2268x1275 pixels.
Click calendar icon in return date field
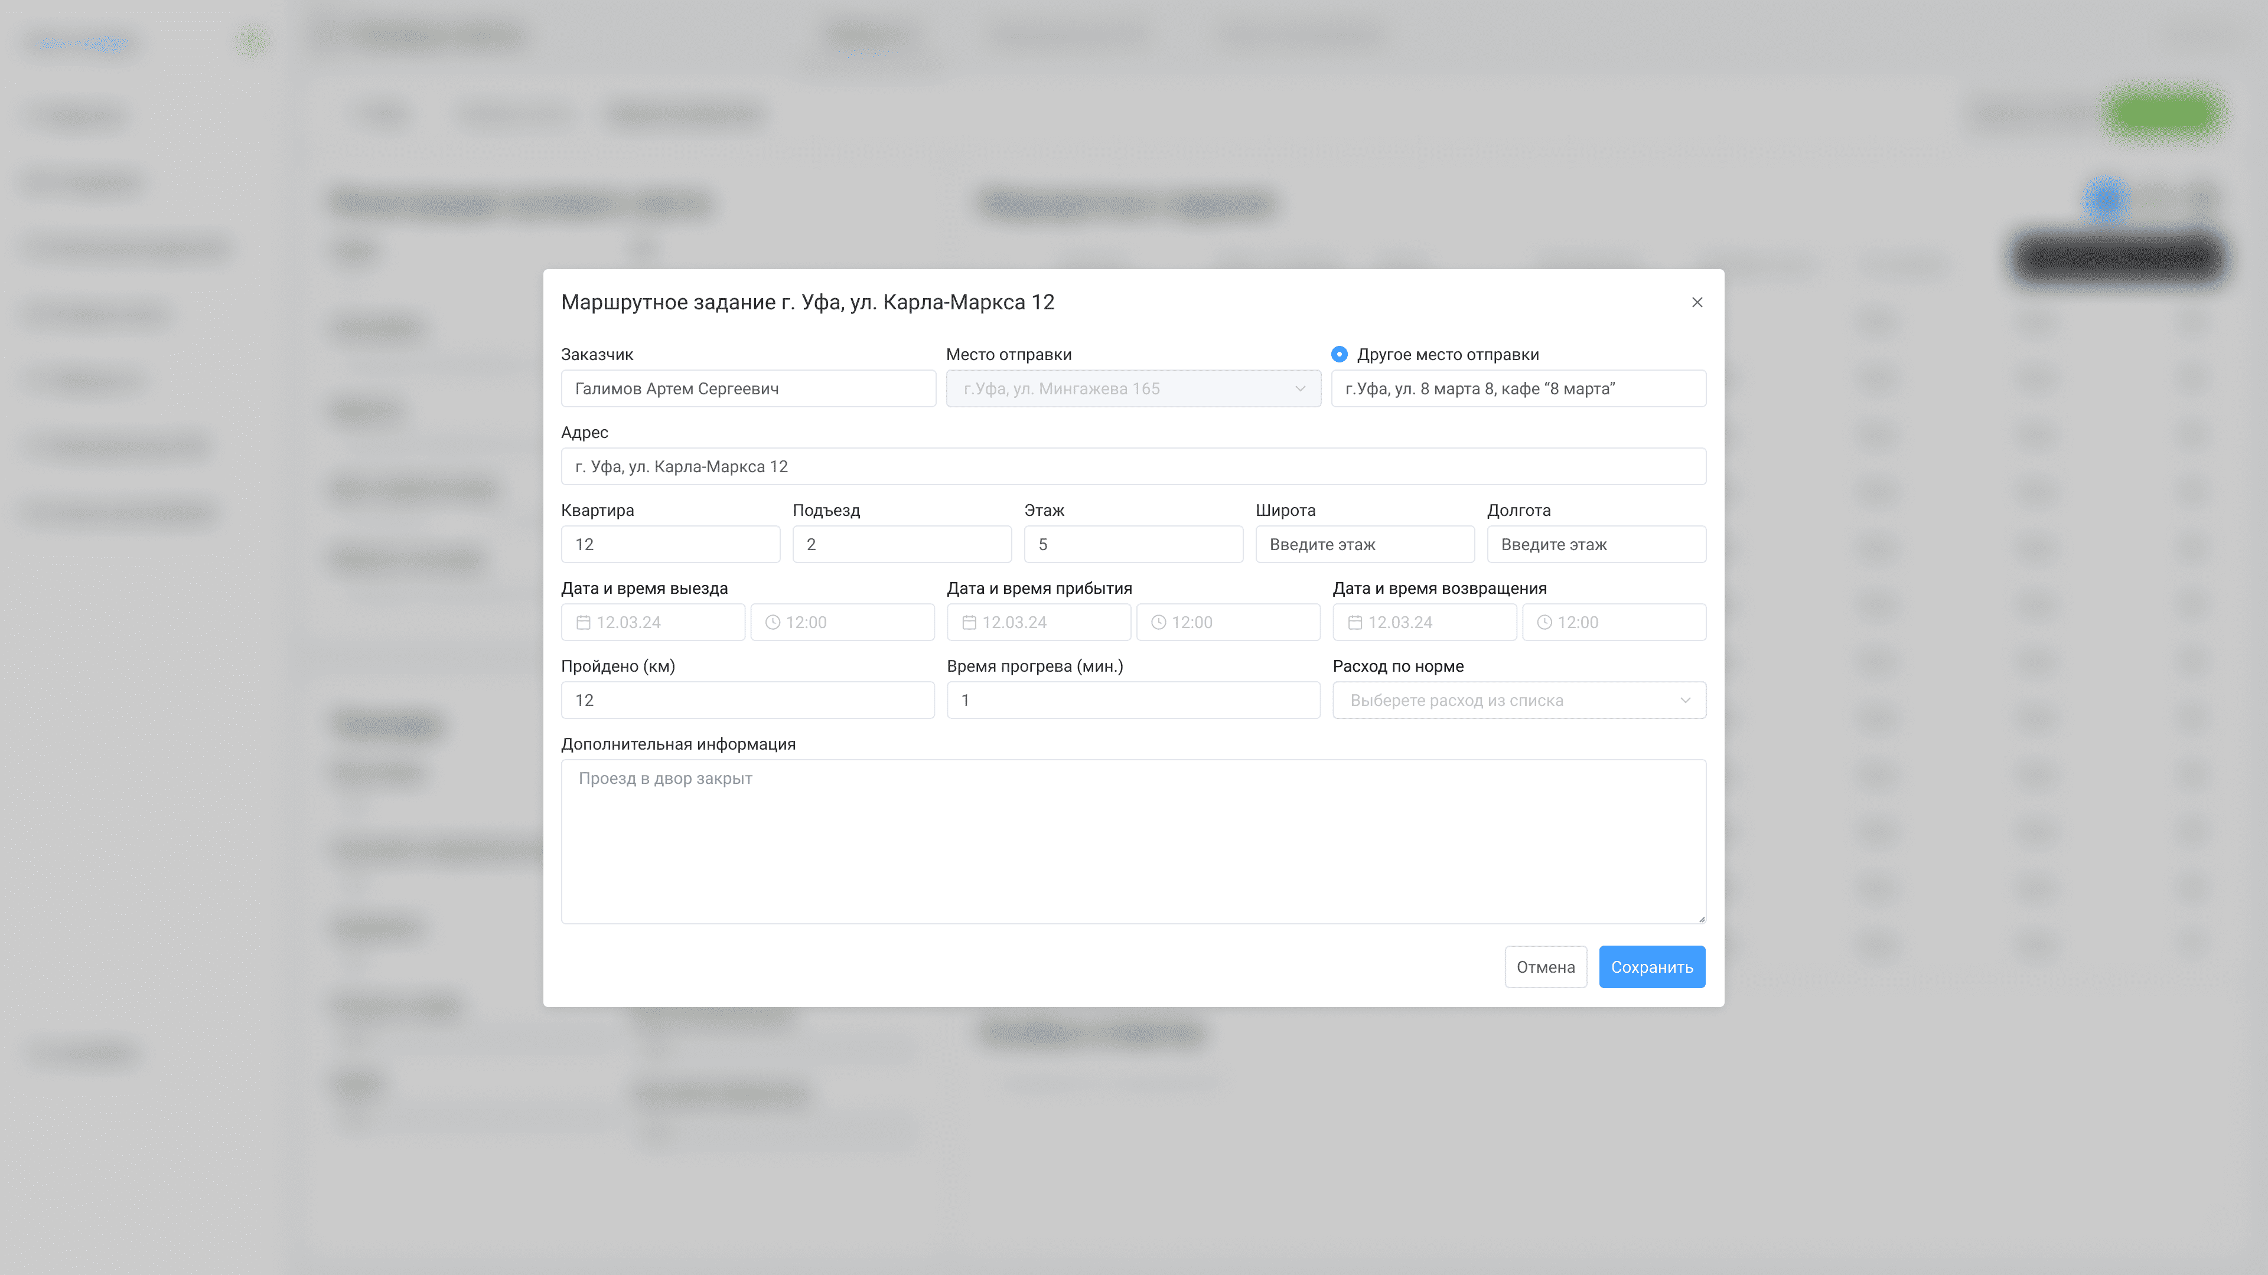(1355, 622)
